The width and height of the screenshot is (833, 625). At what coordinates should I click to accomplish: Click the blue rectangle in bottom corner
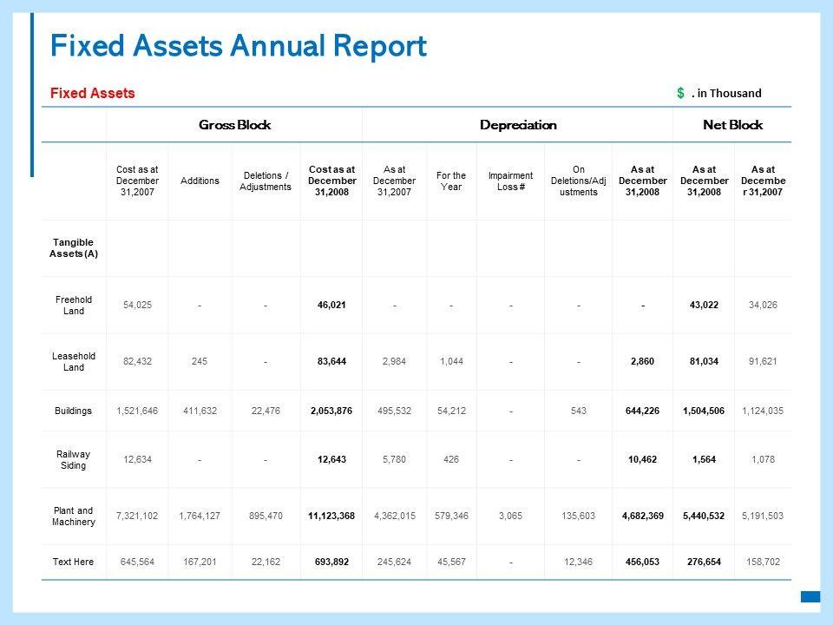(810, 596)
